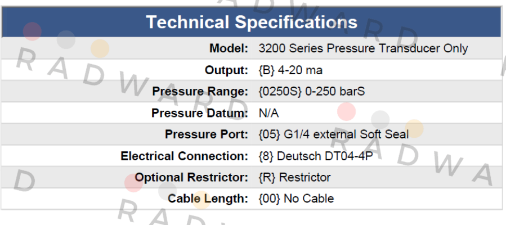Select the Output label

coord(226,70)
